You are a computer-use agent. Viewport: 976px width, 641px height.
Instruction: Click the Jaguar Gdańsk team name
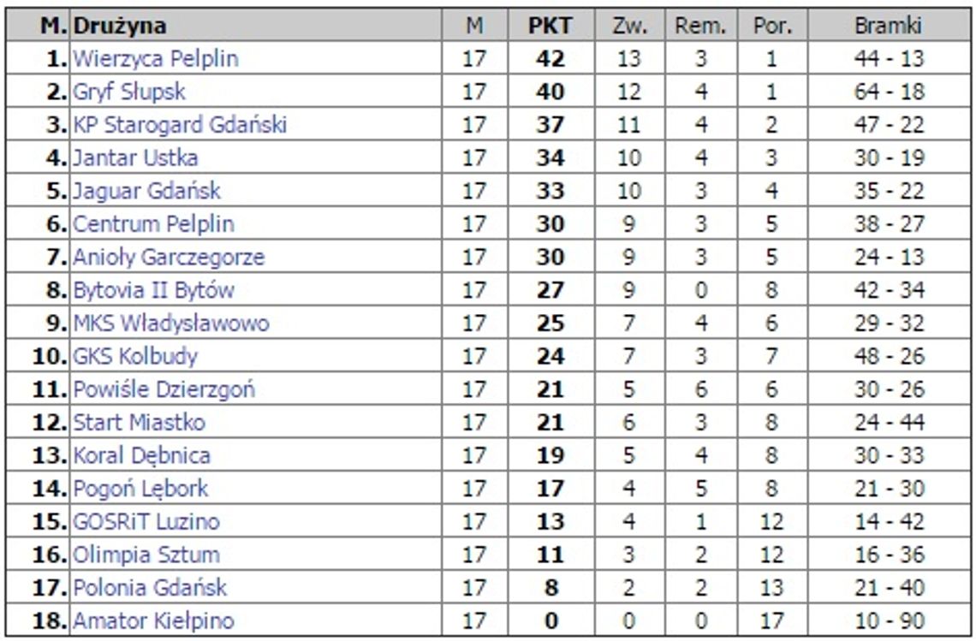(146, 191)
